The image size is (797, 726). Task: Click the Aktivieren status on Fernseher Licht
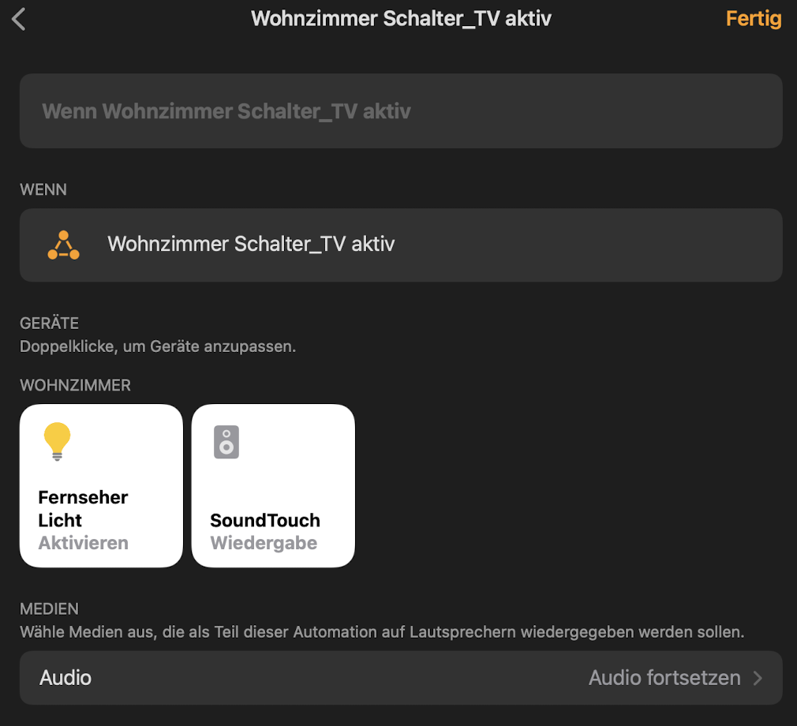[x=84, y=543]
